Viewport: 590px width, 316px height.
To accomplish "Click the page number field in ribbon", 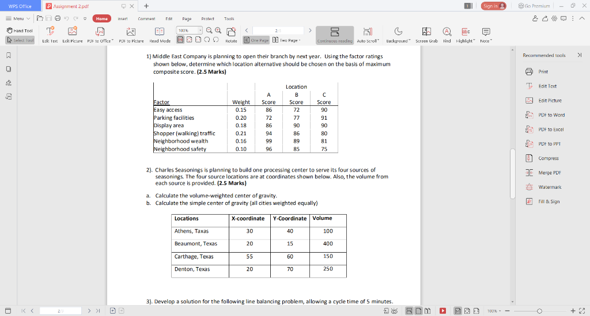I will coord(278,31).
